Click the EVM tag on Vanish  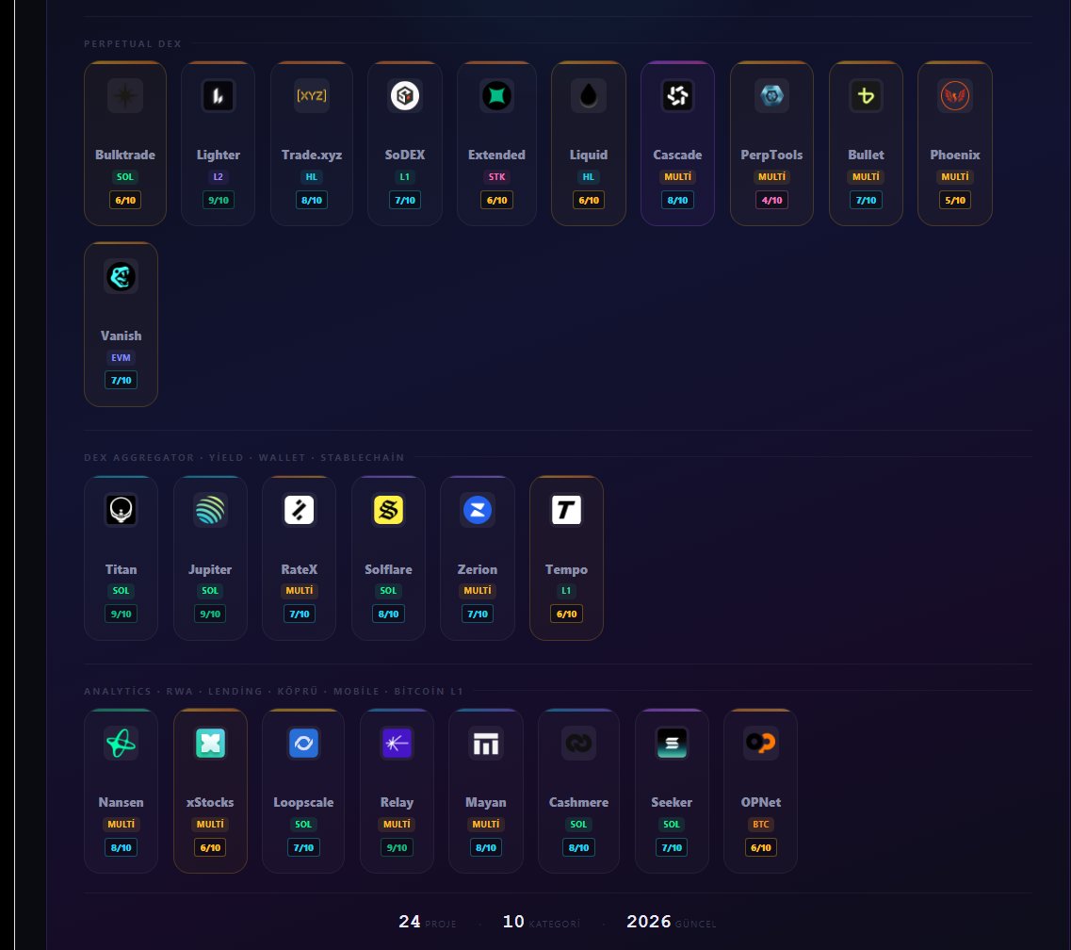(121, 357)
